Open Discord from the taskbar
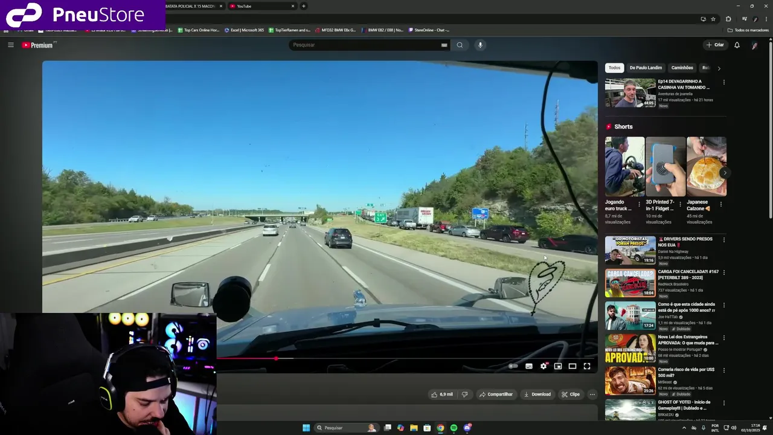This screenshot has height=435, width=773. coord(467,428)
